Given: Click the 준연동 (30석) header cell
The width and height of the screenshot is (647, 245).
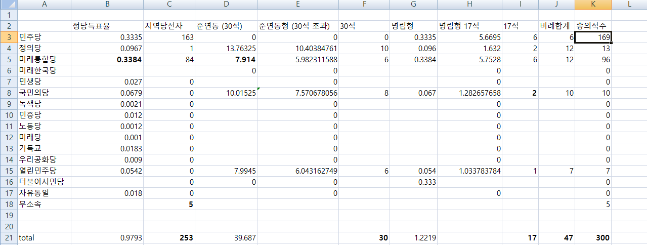Looking at the screenshot, I should (226, 26).
